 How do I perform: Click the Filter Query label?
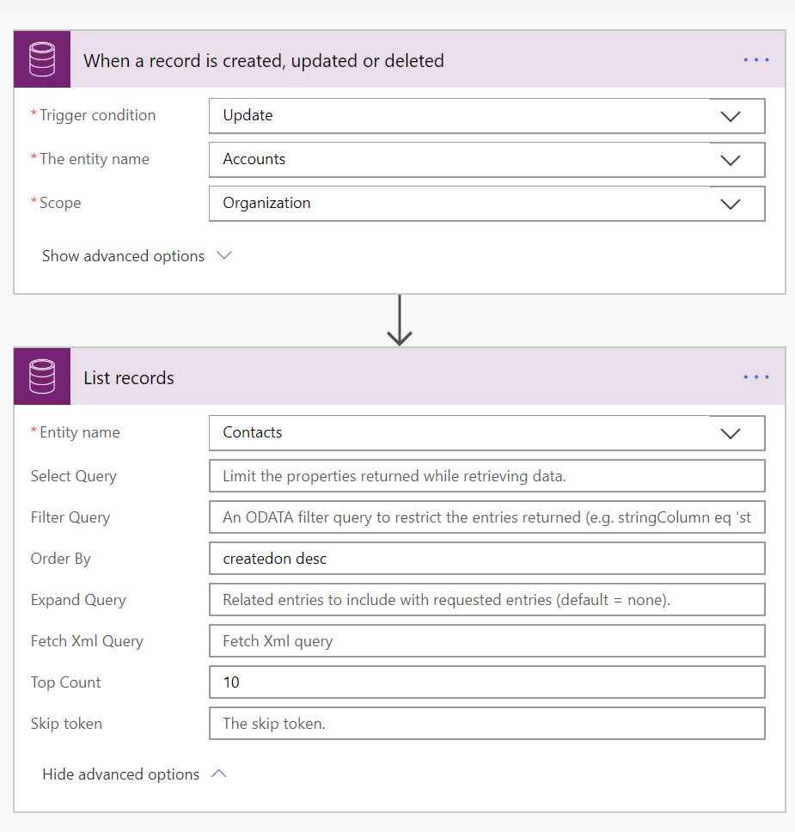click(70, 517)
